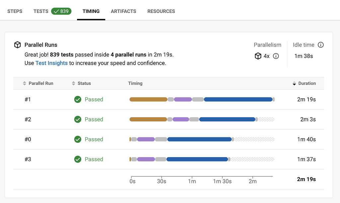Click the Parallelism 4x info icon
Viewport: 340px width, 203px height.
coord(276,56)
